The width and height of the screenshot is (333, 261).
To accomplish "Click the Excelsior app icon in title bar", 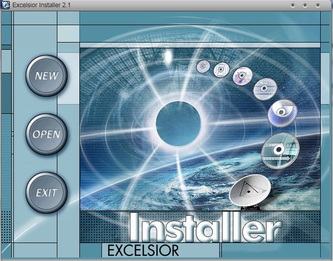I will point(5,5).
